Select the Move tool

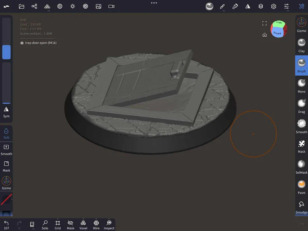pos(302,86)
